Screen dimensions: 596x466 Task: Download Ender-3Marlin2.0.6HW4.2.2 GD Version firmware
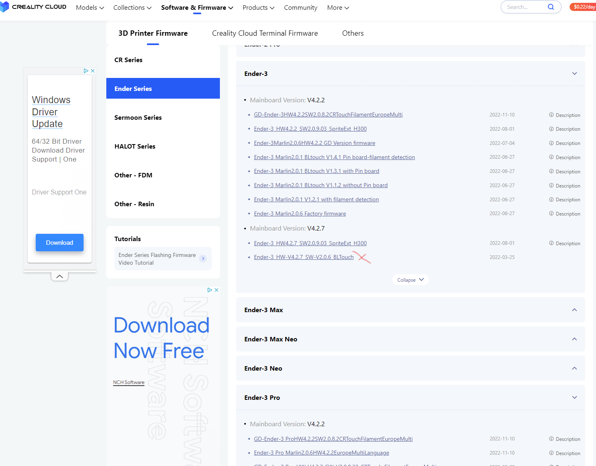[x=314, y=143]
